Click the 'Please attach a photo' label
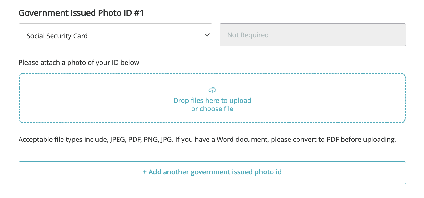This screenshot has height=198, width=424. 79,63
